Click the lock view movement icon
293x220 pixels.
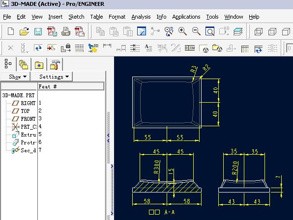click(x=66, y=48)
